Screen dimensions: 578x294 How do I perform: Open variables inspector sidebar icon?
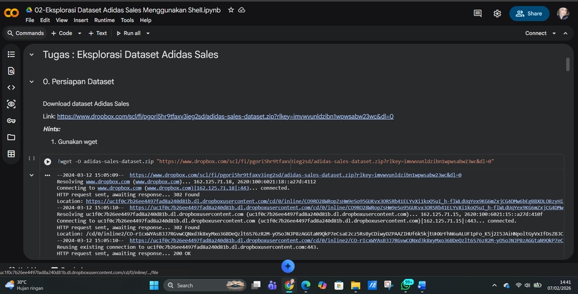click(x=11, y=104)
